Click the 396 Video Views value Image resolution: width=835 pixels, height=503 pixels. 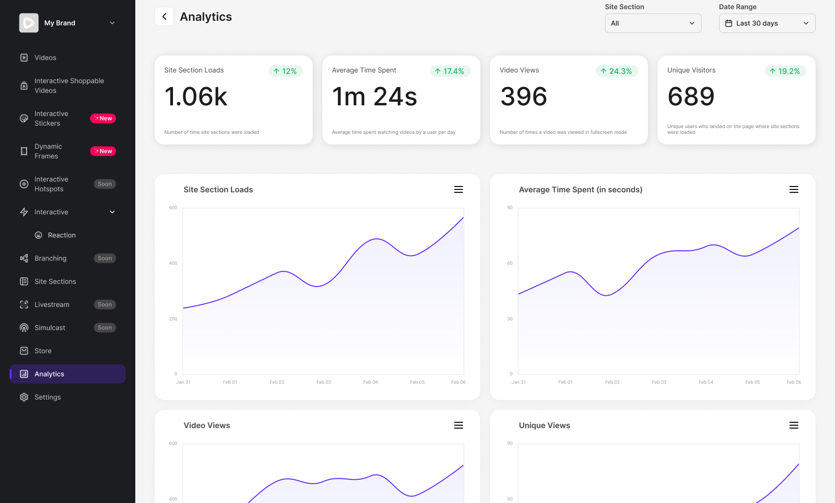coord(524,97)
